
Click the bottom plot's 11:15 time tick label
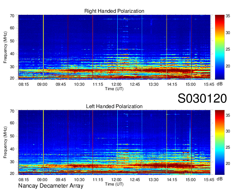pyautogui.click(x=98, y=180)
